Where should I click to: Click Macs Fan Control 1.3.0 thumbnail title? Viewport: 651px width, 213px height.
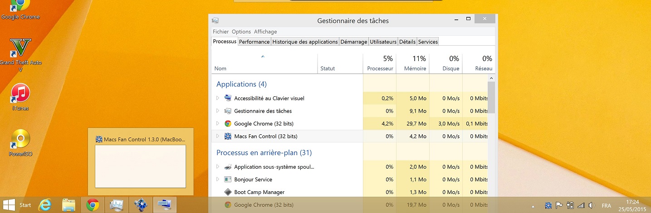[x=145, y=139]
